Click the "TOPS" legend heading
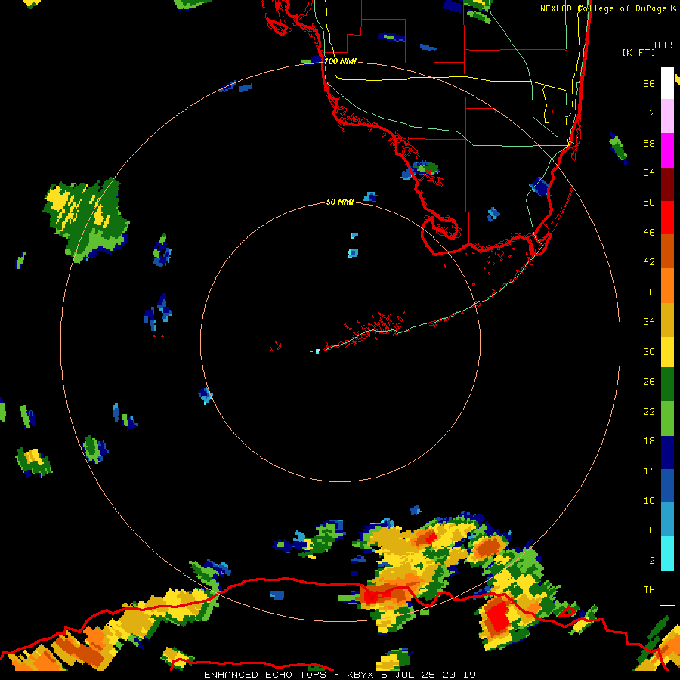This screenshot has height=680, width=680. coord(664,45)
